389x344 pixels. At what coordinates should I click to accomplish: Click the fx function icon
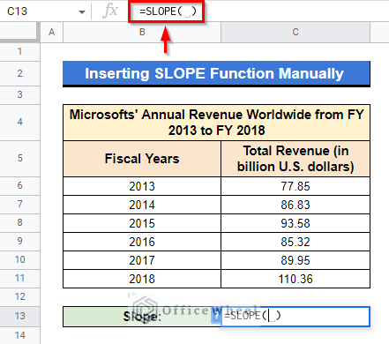click(110, 11)
